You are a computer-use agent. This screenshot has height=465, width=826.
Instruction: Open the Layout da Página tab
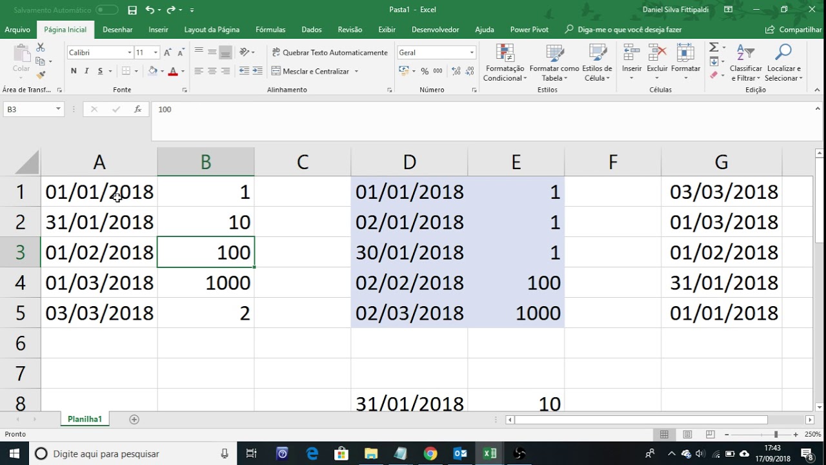(212, 30)
